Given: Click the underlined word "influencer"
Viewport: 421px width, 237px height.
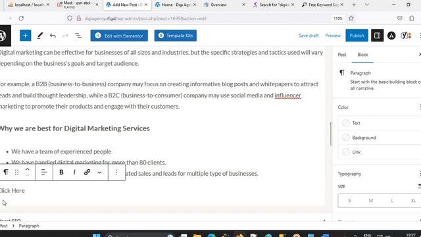Looking at the screenshot, I should tap(287, 95).
